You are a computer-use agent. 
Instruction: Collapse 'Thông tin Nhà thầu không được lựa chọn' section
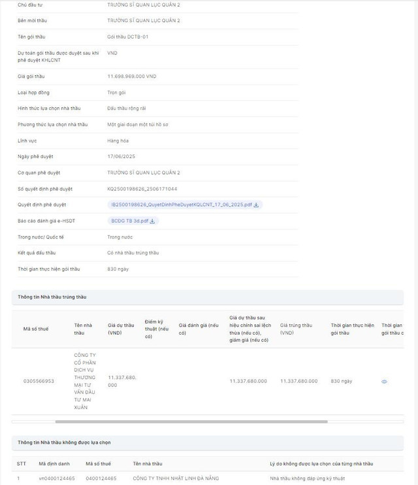click(63, 443)
